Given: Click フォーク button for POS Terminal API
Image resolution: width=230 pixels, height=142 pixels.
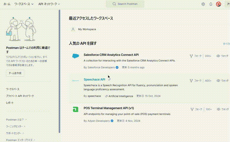Looking at the screenshot, I should [x=197, y=109].
